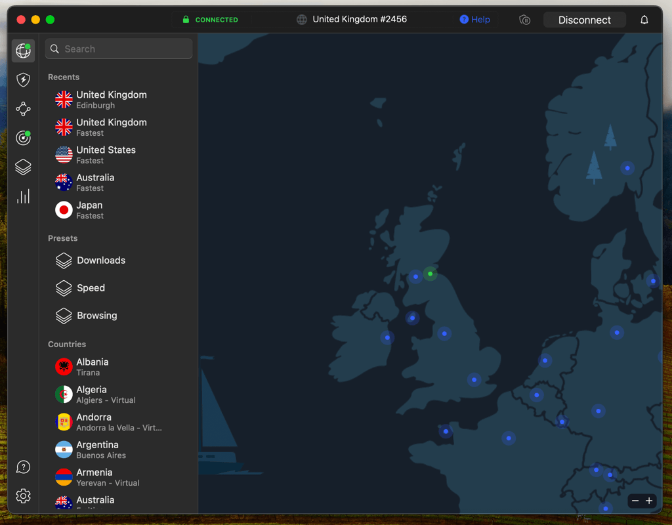672x525 pixels.
Task: Select recent United Kingdom Fastest
Action: (120, 127)
